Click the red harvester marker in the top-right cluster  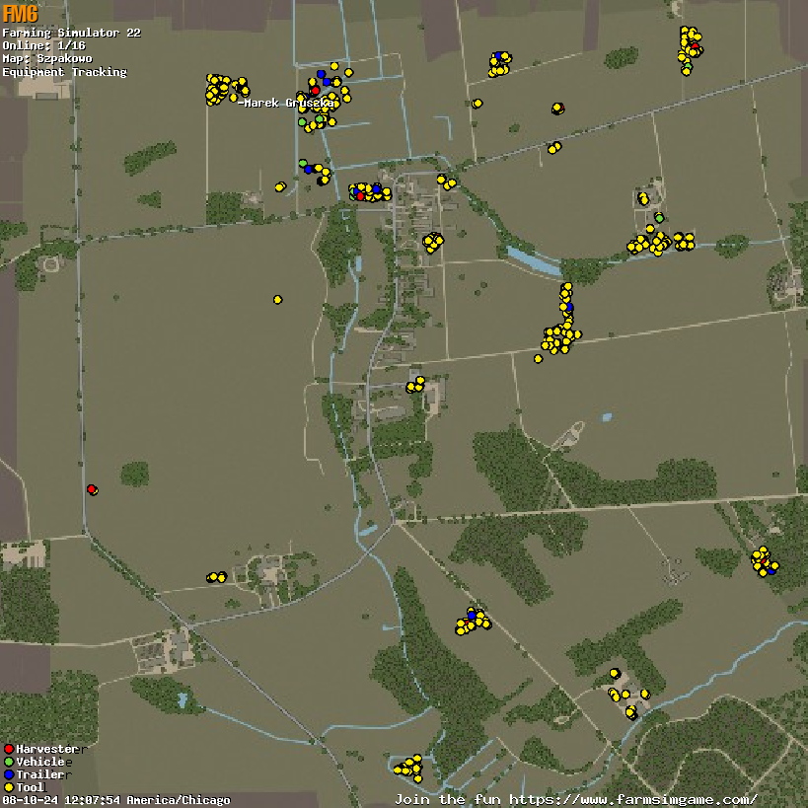[694, 45]
